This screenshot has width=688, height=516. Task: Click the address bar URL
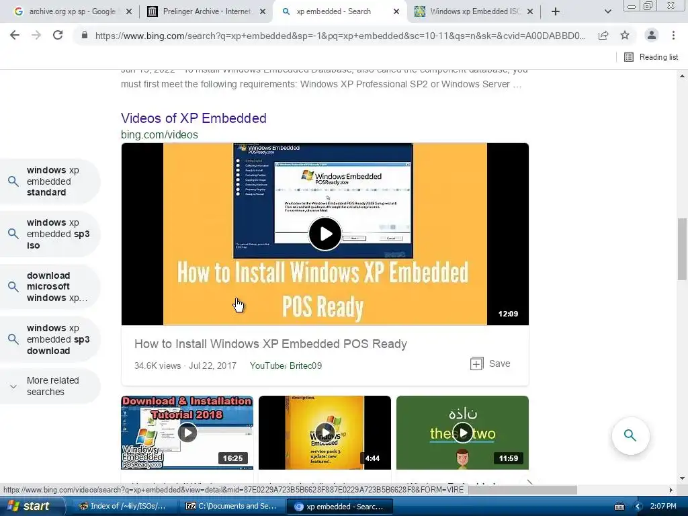[340, 36]
